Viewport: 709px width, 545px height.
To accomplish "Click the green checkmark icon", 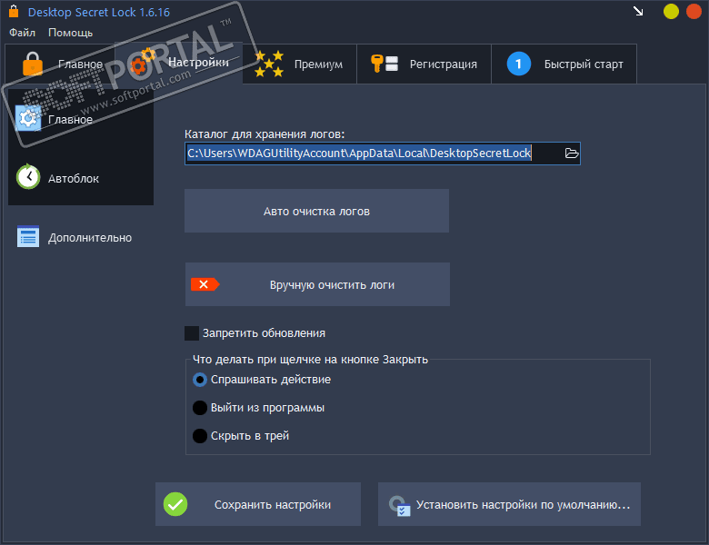I will 175,504.
